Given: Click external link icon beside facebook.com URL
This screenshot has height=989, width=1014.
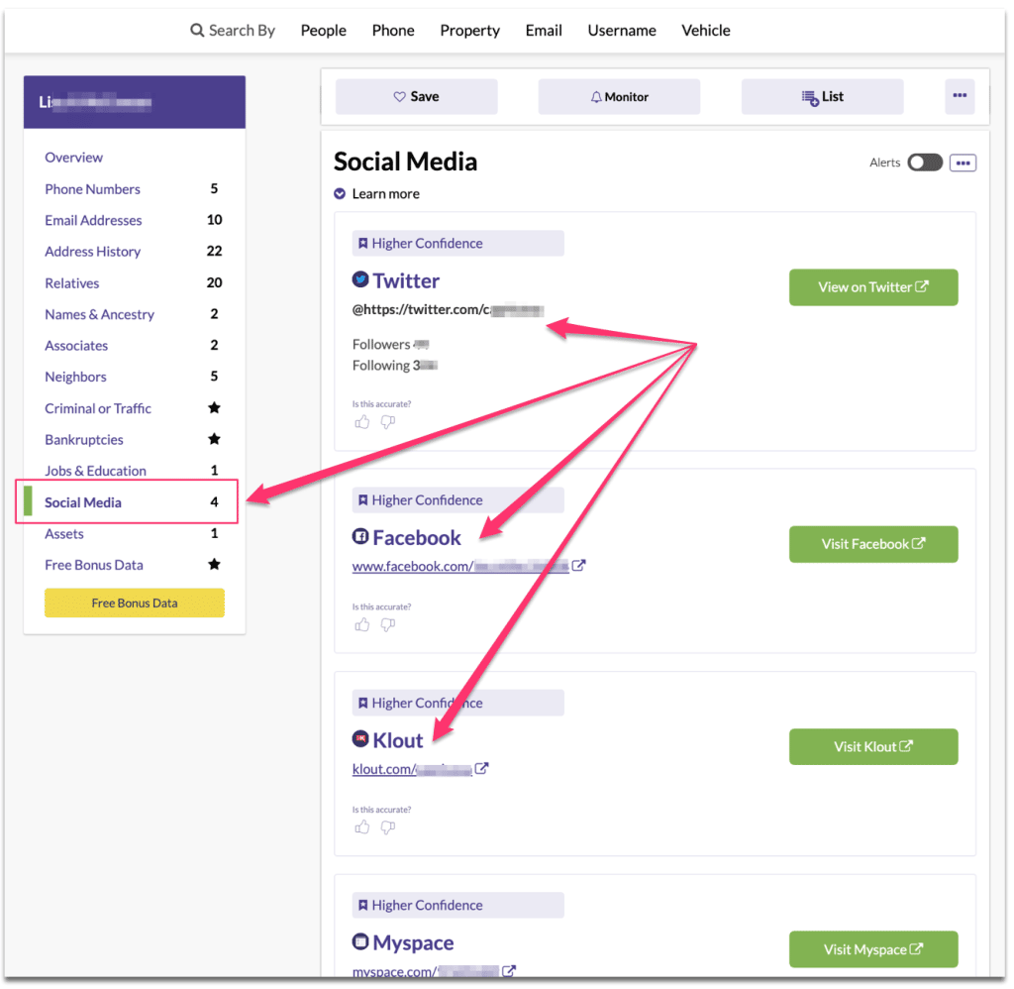Looking at the screenshot, I should point(578,565).
